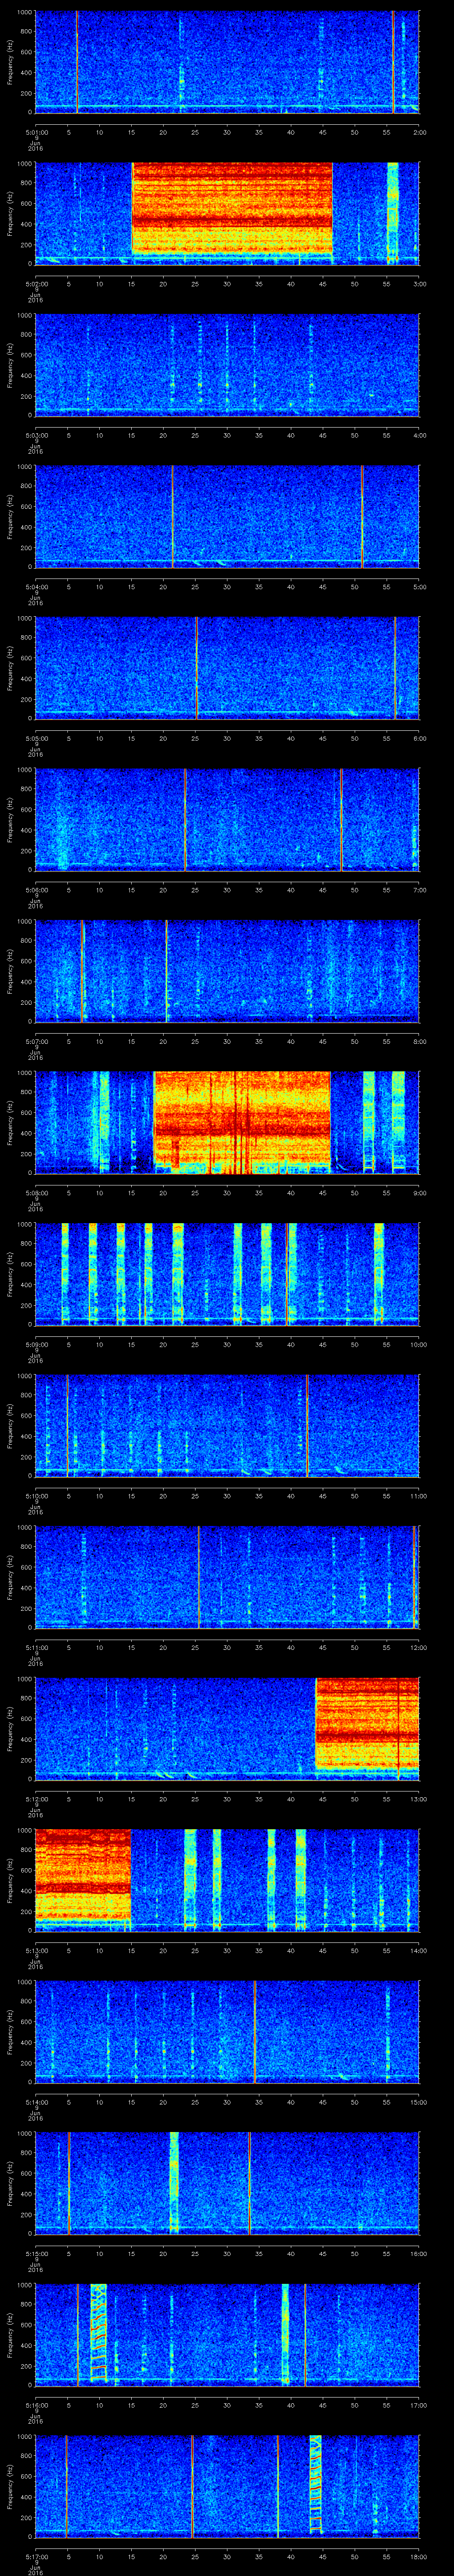The width and height of the screenshot is (454, 2576).
Task: Click the spectrogram panel starting at 5:14:00
Action: point(227,2032)
